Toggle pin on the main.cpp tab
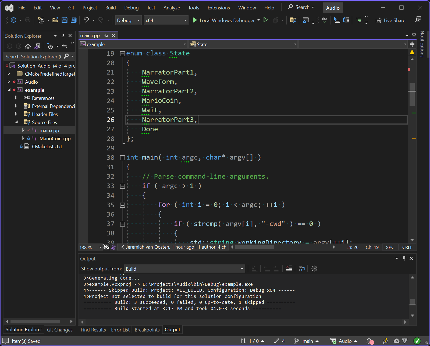 click(106, 36)
